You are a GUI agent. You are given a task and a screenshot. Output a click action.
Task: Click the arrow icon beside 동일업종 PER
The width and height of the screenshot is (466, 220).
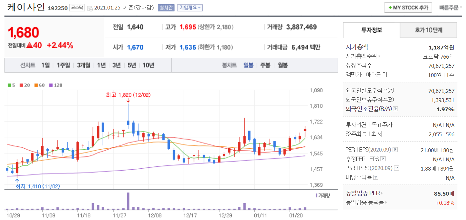382,193
